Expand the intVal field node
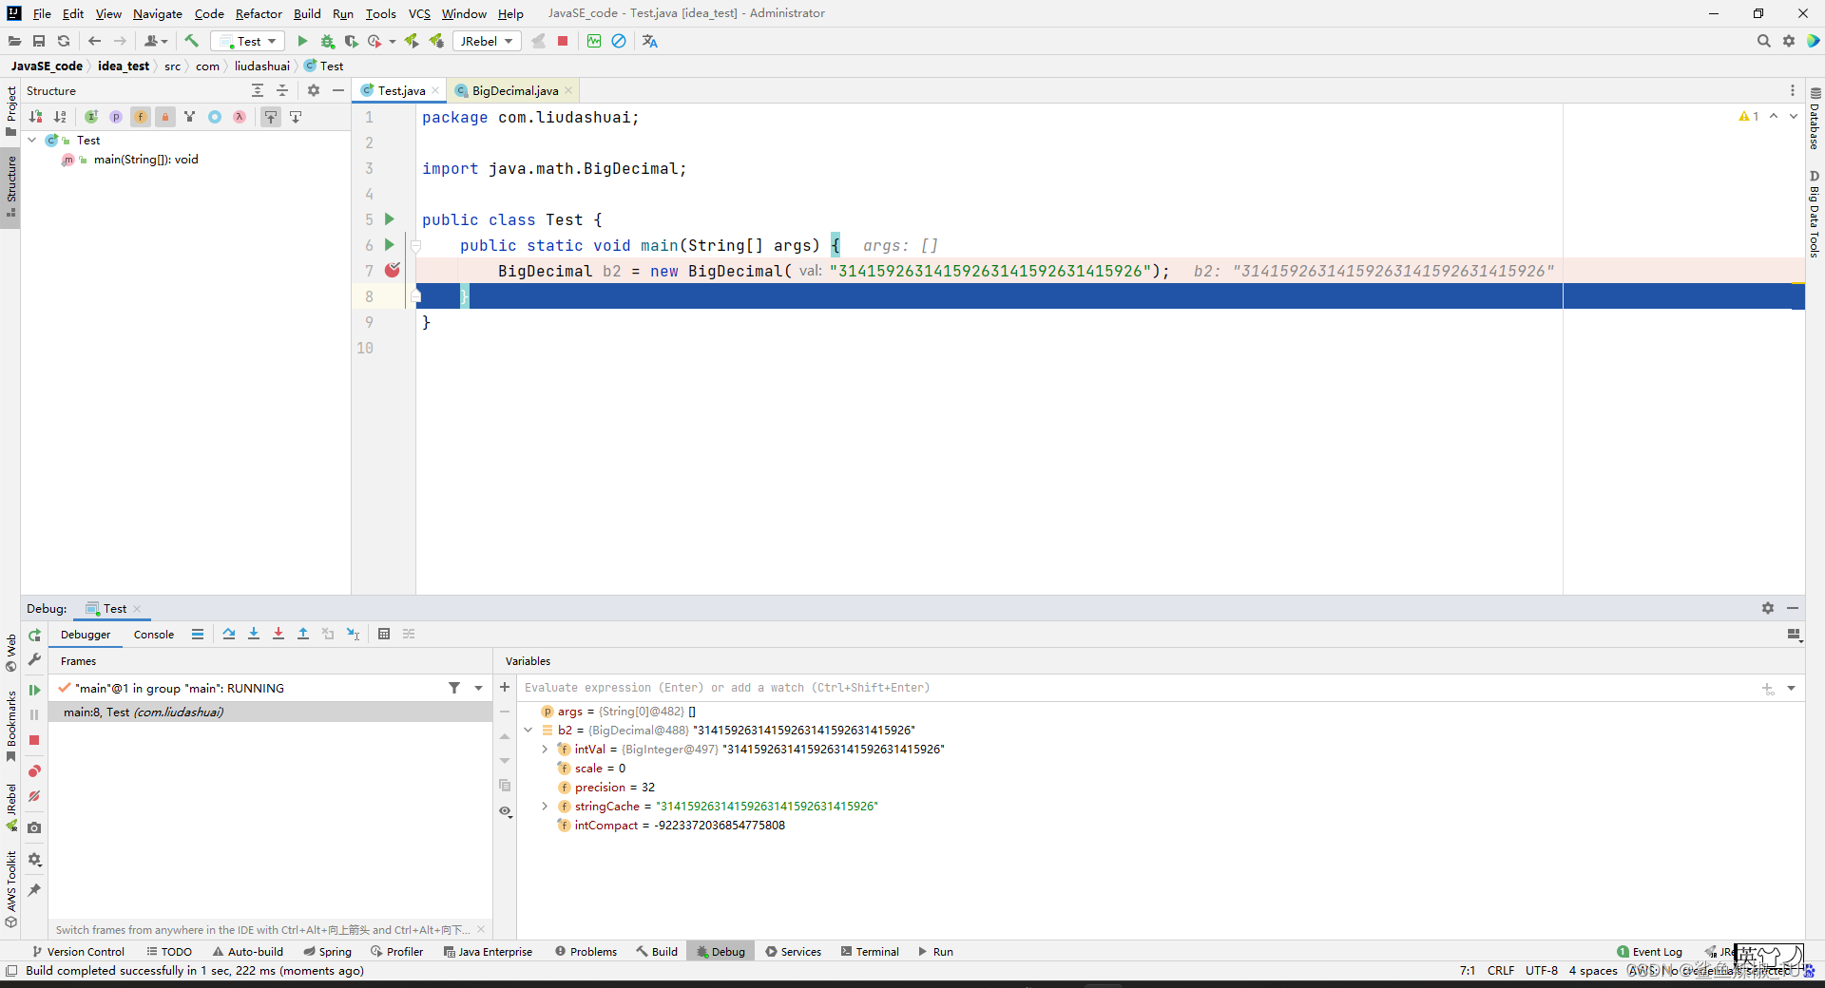 point(546,749)
